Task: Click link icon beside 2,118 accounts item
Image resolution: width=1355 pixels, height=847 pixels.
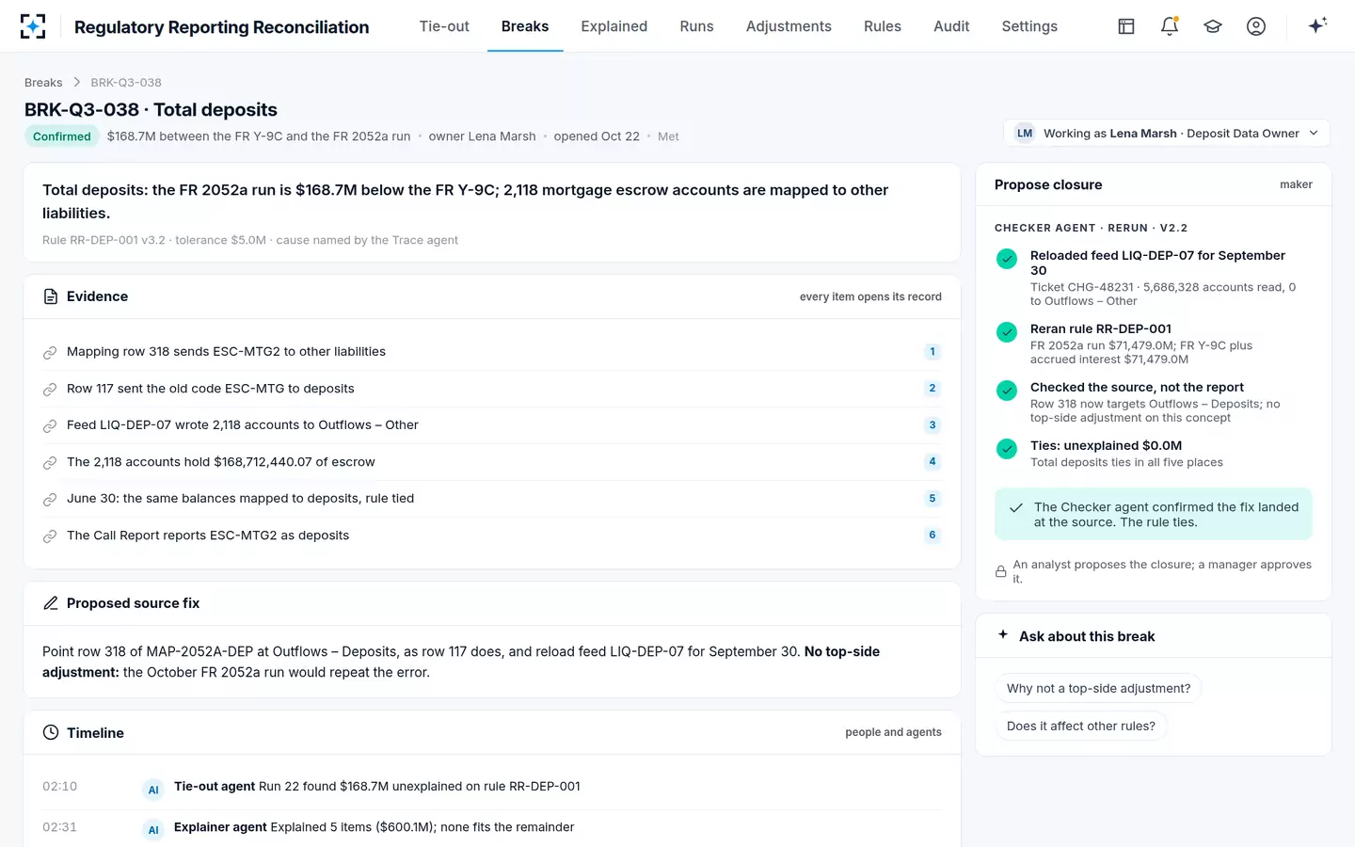Action: pyautogui.click(x=50, y=462)
